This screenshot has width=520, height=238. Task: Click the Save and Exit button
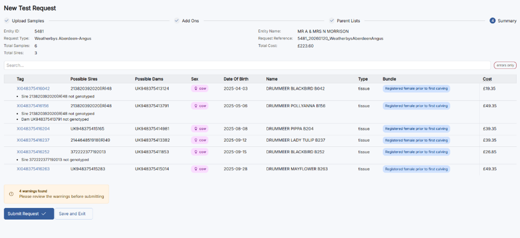(74, 214)
